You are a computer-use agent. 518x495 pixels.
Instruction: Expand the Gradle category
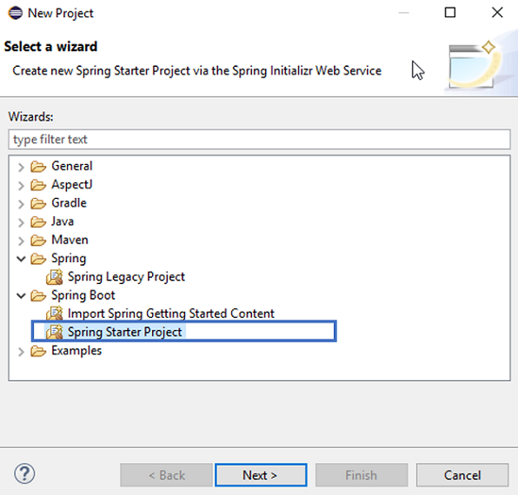[21, 204]
